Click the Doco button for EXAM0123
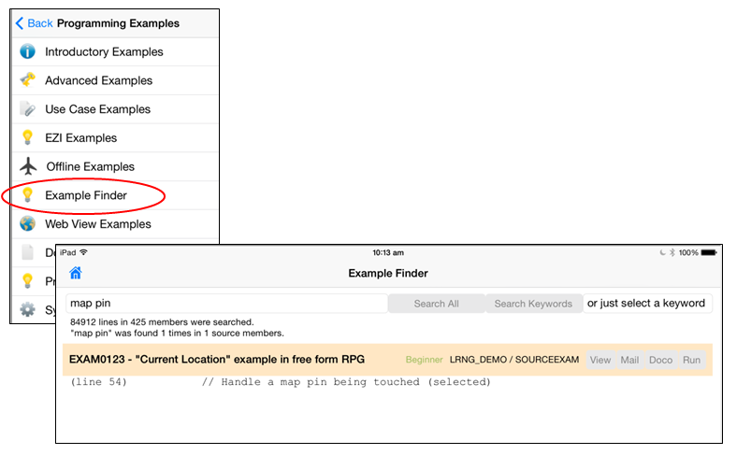 [x=661, y=360]
